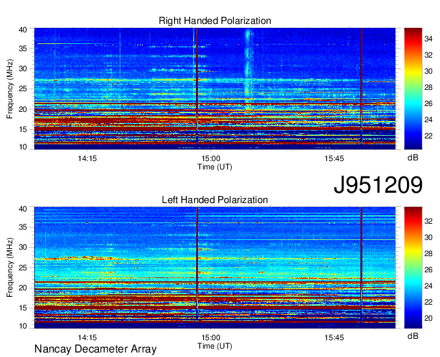Image resolution: width=440 pixels, height=357 pixels.
Task: Click the 10 MHz tick of the Left Handed plot
Action: tap(23, 326)
